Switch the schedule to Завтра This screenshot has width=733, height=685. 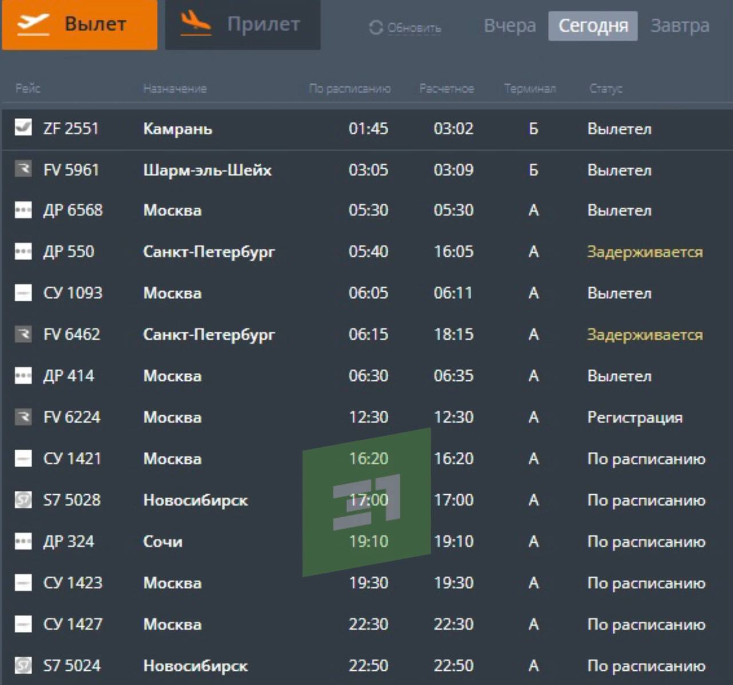pos(680,26)
